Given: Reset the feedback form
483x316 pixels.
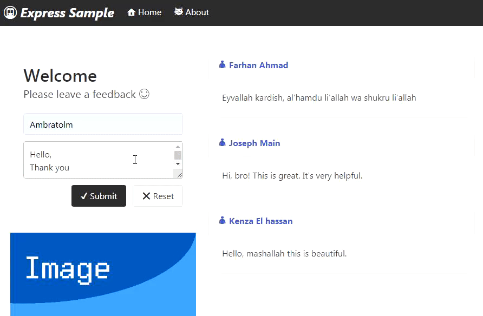Looking at the screenshot, I should pos(158,196).
